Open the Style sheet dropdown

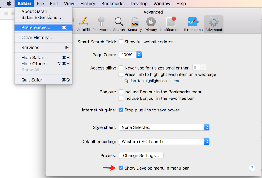pos(164,127)
